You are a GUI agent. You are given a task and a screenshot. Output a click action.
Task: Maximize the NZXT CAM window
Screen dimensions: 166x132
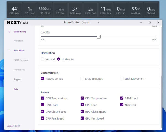(x=149, y=22)
